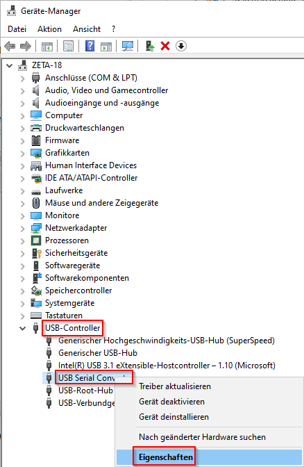This screenshot has width=304, height=467.
Task: Open the Properties sheet toolbar icon
Action: point(69,46)
